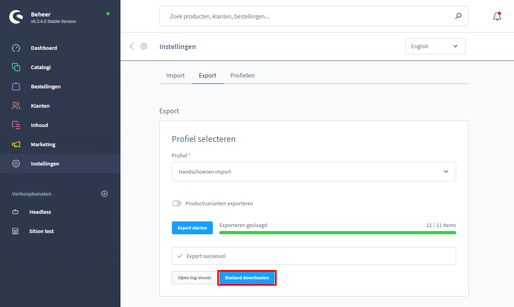The width and height of the screenshot is (514, 307).
Task: Click the Catalogi sidebar icon
Action: (16, 67)
